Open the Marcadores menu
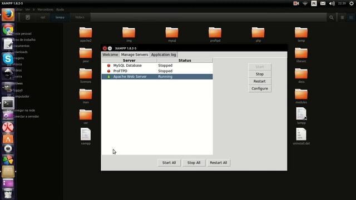This screenshot has height=200, width=356. [x=46, y=9]
